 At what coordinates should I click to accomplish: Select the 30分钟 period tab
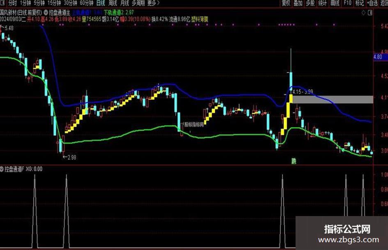(x=70, y=3)
